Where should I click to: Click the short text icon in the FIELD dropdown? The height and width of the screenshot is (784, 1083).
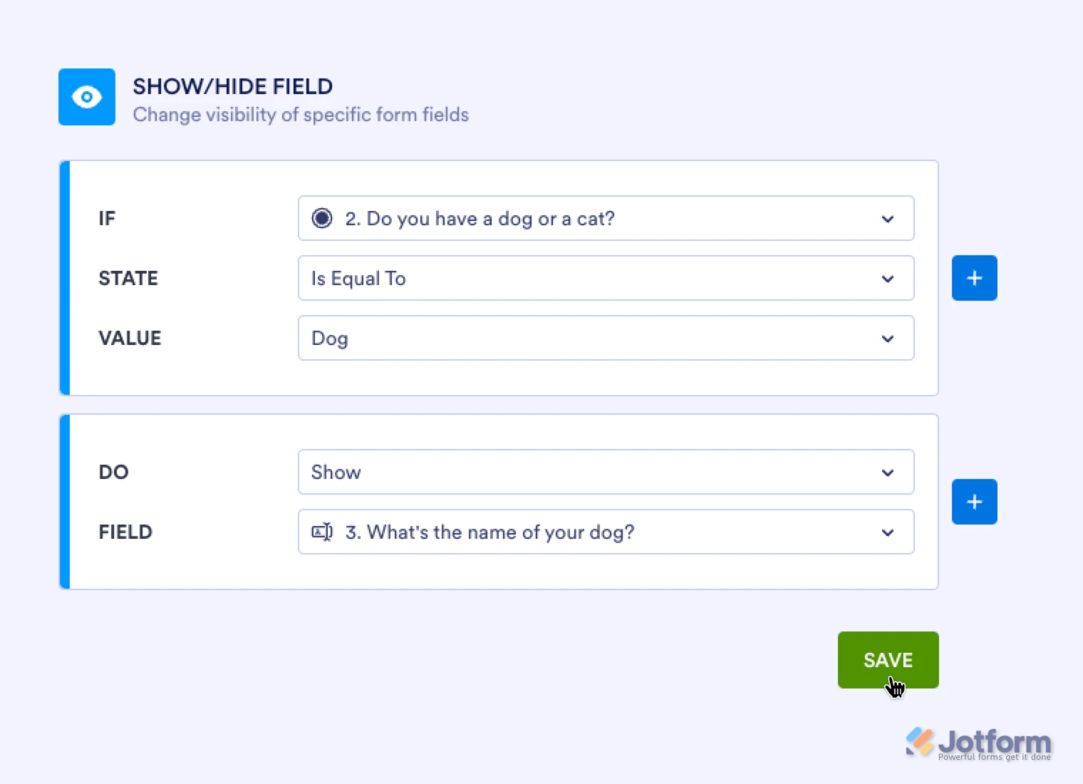(x=323, y=532)
